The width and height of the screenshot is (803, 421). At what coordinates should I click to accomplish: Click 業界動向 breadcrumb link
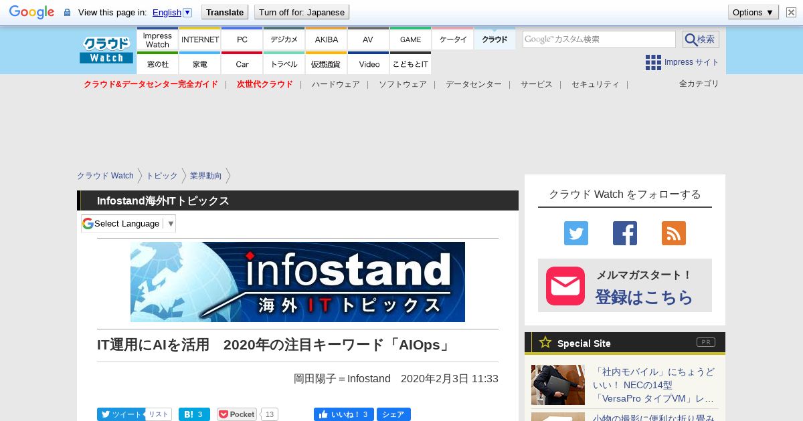point(206,176)
